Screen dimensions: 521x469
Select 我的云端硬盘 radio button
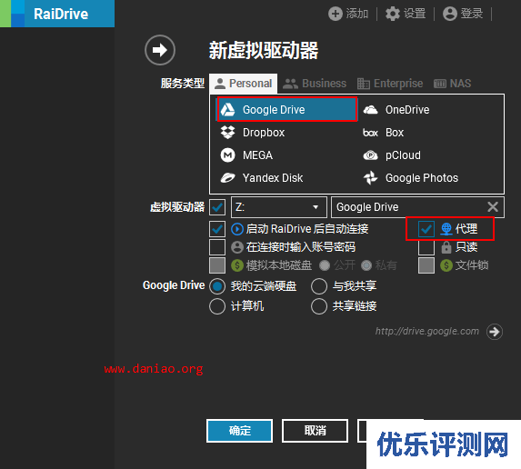217,286
